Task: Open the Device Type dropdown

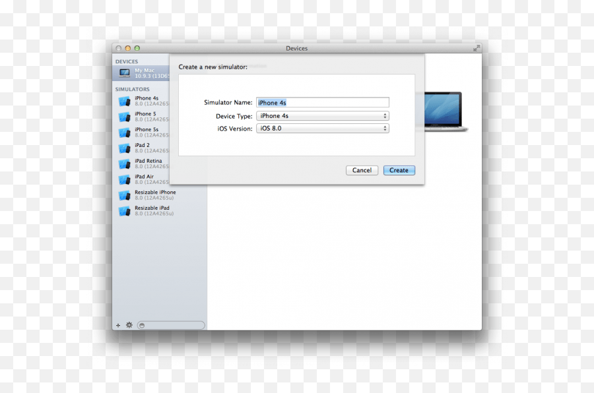Action: (322, 115)
